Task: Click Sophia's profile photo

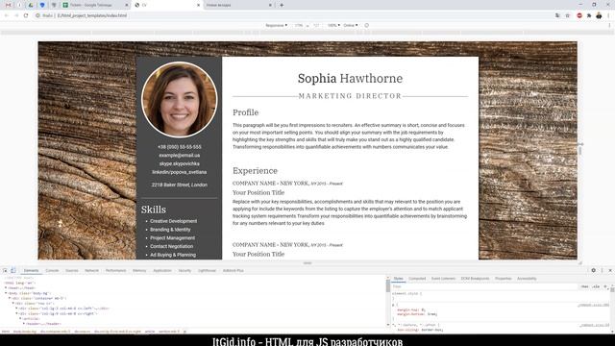Action: coord(180,99)
